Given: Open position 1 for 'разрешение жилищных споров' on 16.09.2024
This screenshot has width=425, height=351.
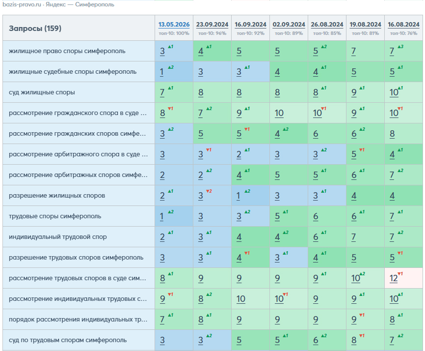Looking at the screenshot, I should (x=238, y=196).
